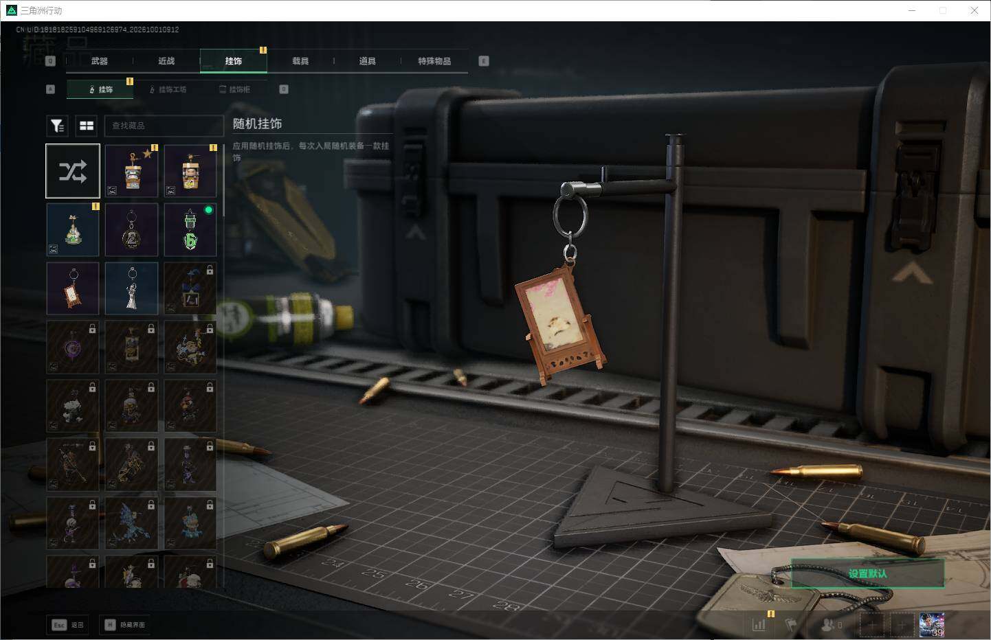Toggle the grid view layout icon
The width and height of the screenshot is (991, 640).
pos(87,126)
